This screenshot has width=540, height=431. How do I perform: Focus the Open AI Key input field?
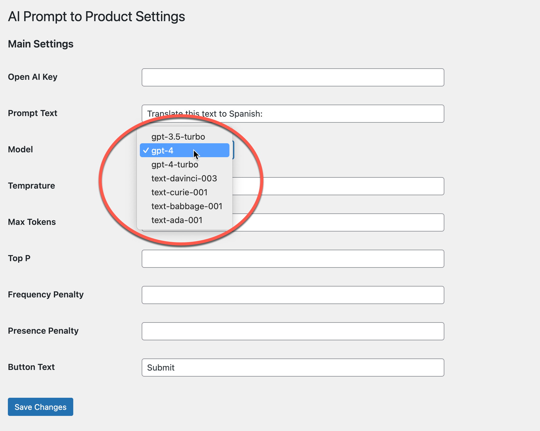[x=293, y=77]
